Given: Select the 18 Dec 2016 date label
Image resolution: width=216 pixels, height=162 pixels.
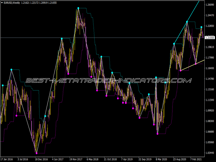Looking at the screenshot, I should coord(41,159).
